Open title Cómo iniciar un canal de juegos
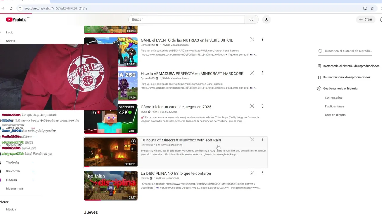 click(x=176, y=107)
